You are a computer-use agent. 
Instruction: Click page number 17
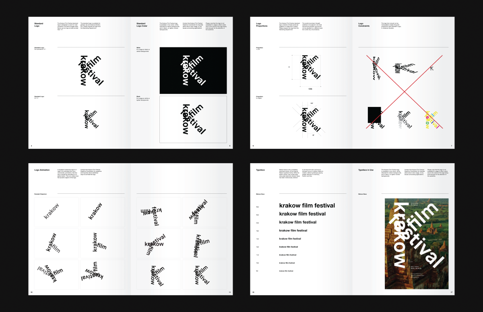(452, 292)
